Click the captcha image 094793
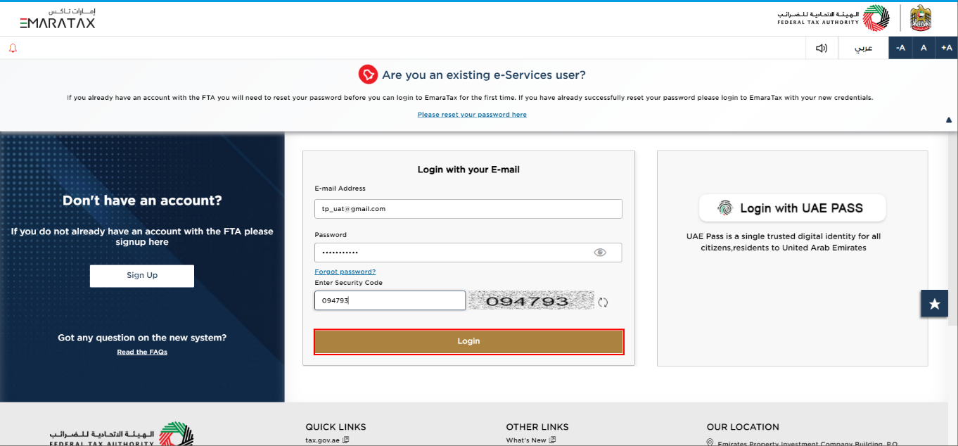This screenshot has height=446, width=958. (x=531, y=301)
